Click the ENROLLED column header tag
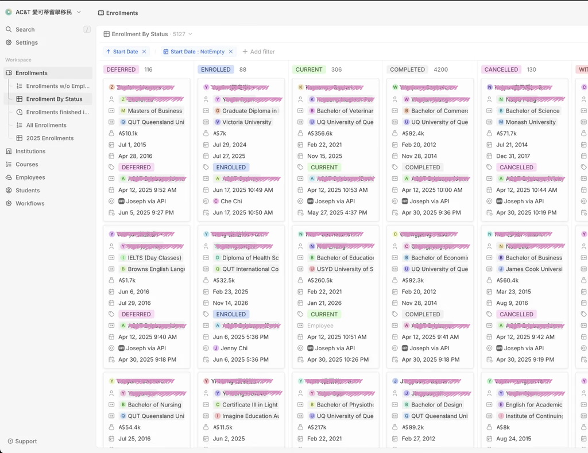This screenshot has height=453, width=588. pos(216,69)
